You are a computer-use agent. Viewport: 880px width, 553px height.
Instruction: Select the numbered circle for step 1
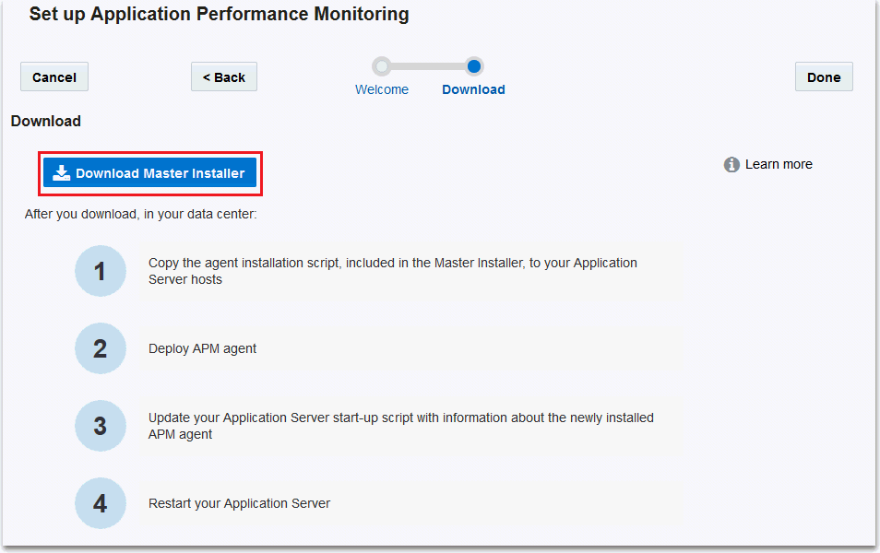pos(101,271)
